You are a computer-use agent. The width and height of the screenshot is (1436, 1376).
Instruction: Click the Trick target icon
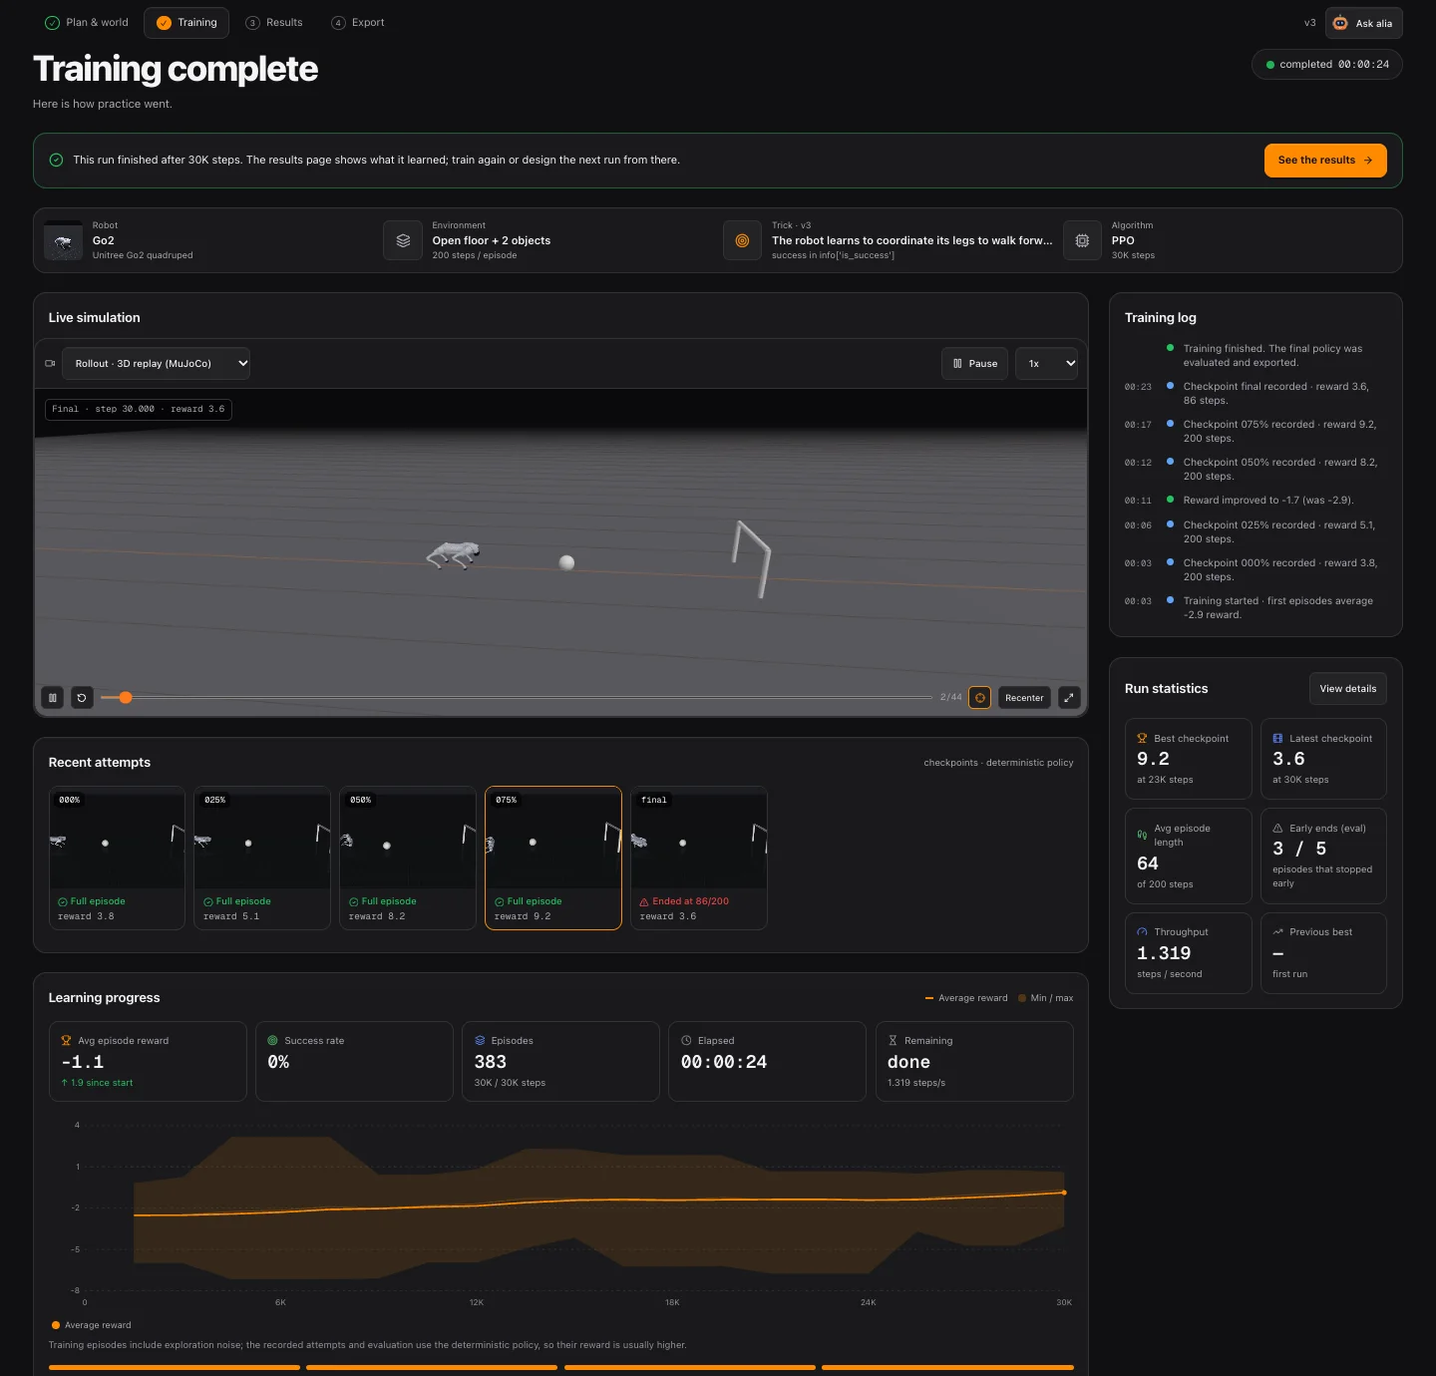742,240
